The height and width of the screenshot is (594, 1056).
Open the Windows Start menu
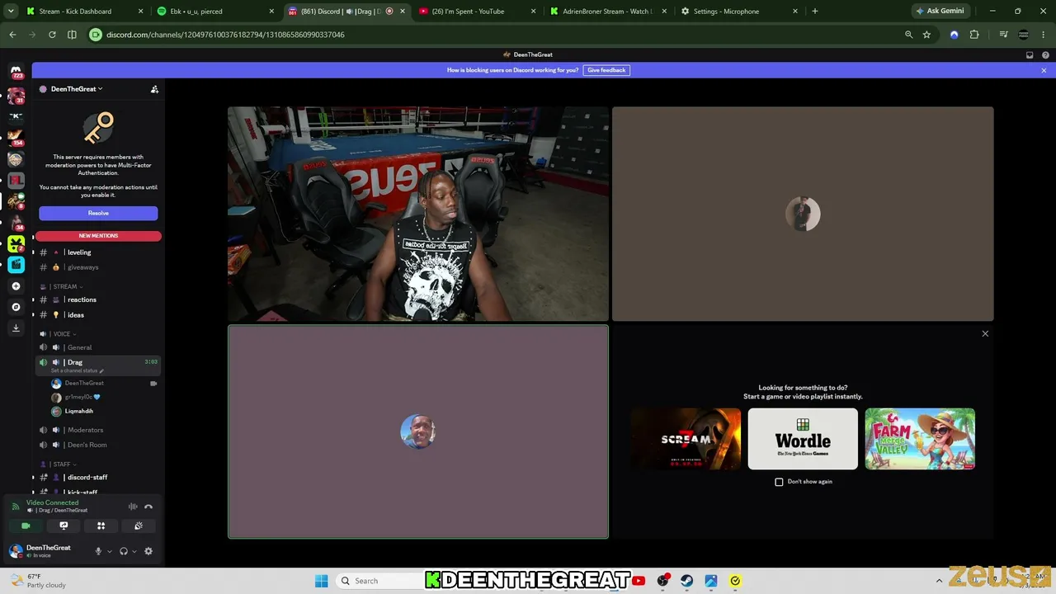pos(322,581)
